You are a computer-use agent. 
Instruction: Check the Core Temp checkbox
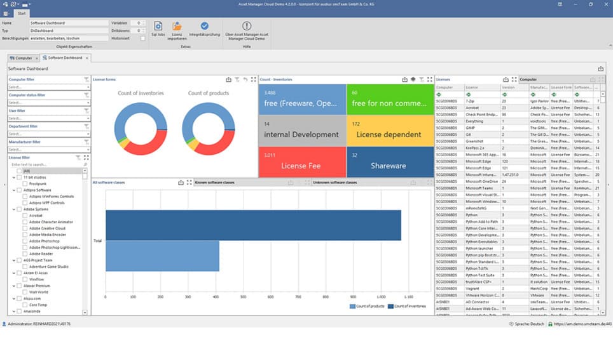coord(25,305)
